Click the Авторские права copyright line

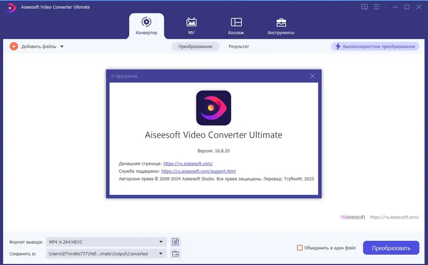[216, 179]
